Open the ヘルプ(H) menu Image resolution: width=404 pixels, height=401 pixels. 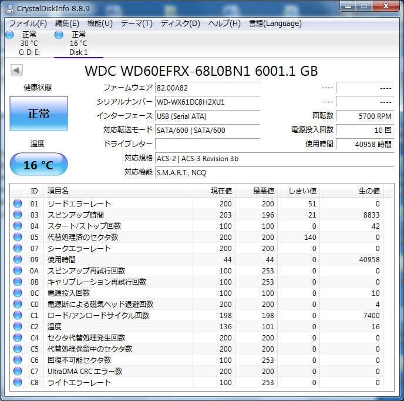click(x=224, y=24)
